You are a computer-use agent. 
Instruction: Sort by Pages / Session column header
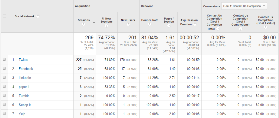pos(169,20)
